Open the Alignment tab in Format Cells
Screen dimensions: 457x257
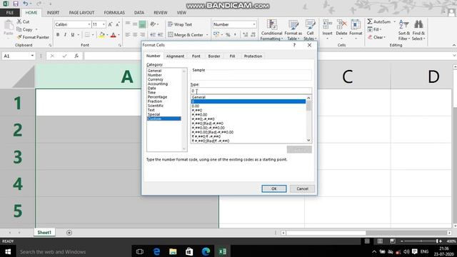[175, 56]
